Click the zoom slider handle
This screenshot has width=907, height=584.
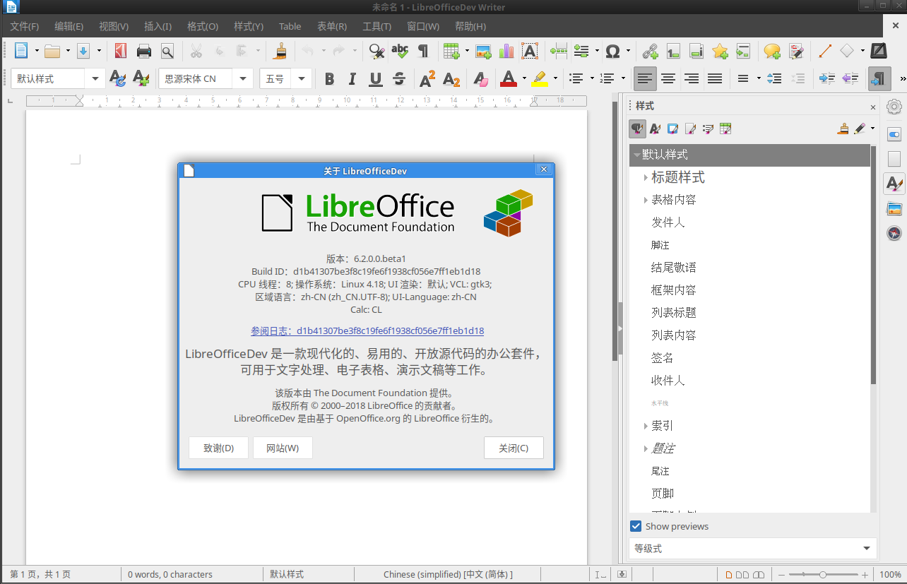823,575
